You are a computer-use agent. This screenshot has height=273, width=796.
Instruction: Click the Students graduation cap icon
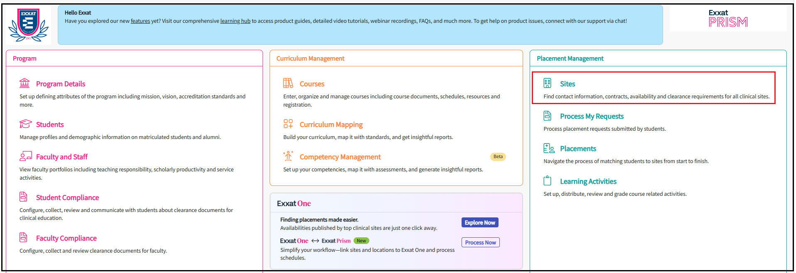click(x=25, y=124)
